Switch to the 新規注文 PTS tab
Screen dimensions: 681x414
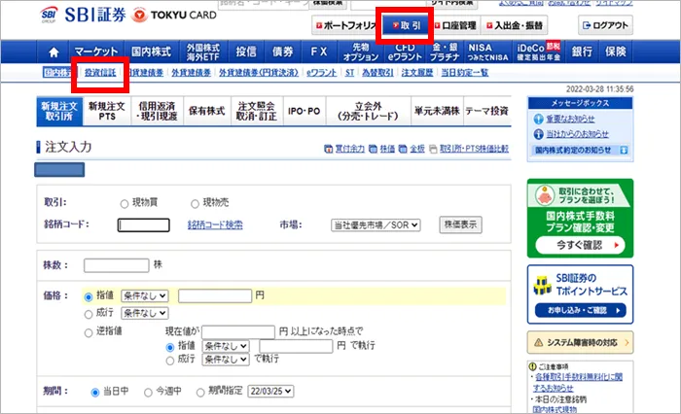107,111
